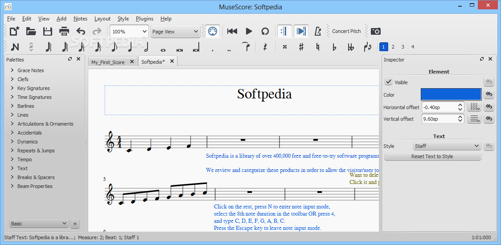Image resolution: width=501 pixels, height=245 pixels.
Task: Apply double sharp accidental
Action: tap(285, 47)
